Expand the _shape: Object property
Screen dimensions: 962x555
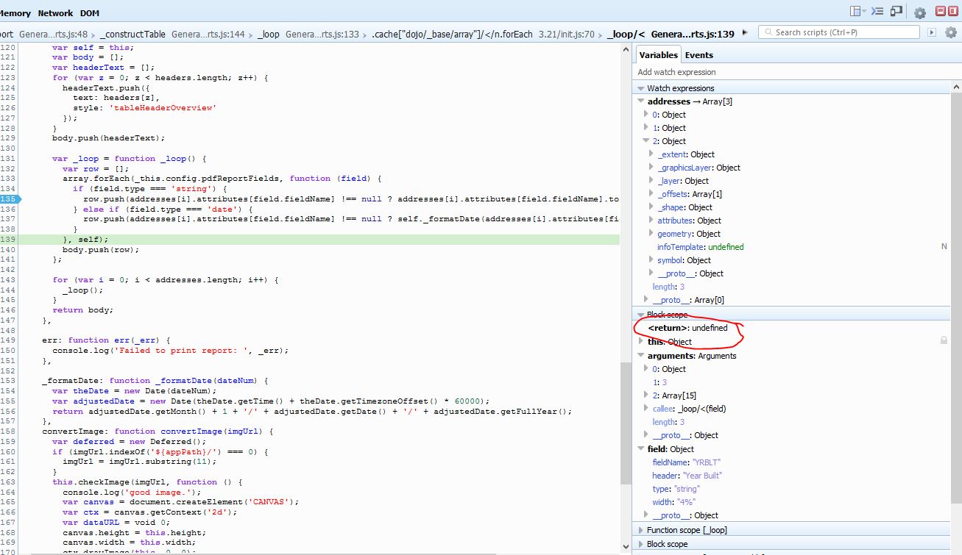(x=651, y=207)
